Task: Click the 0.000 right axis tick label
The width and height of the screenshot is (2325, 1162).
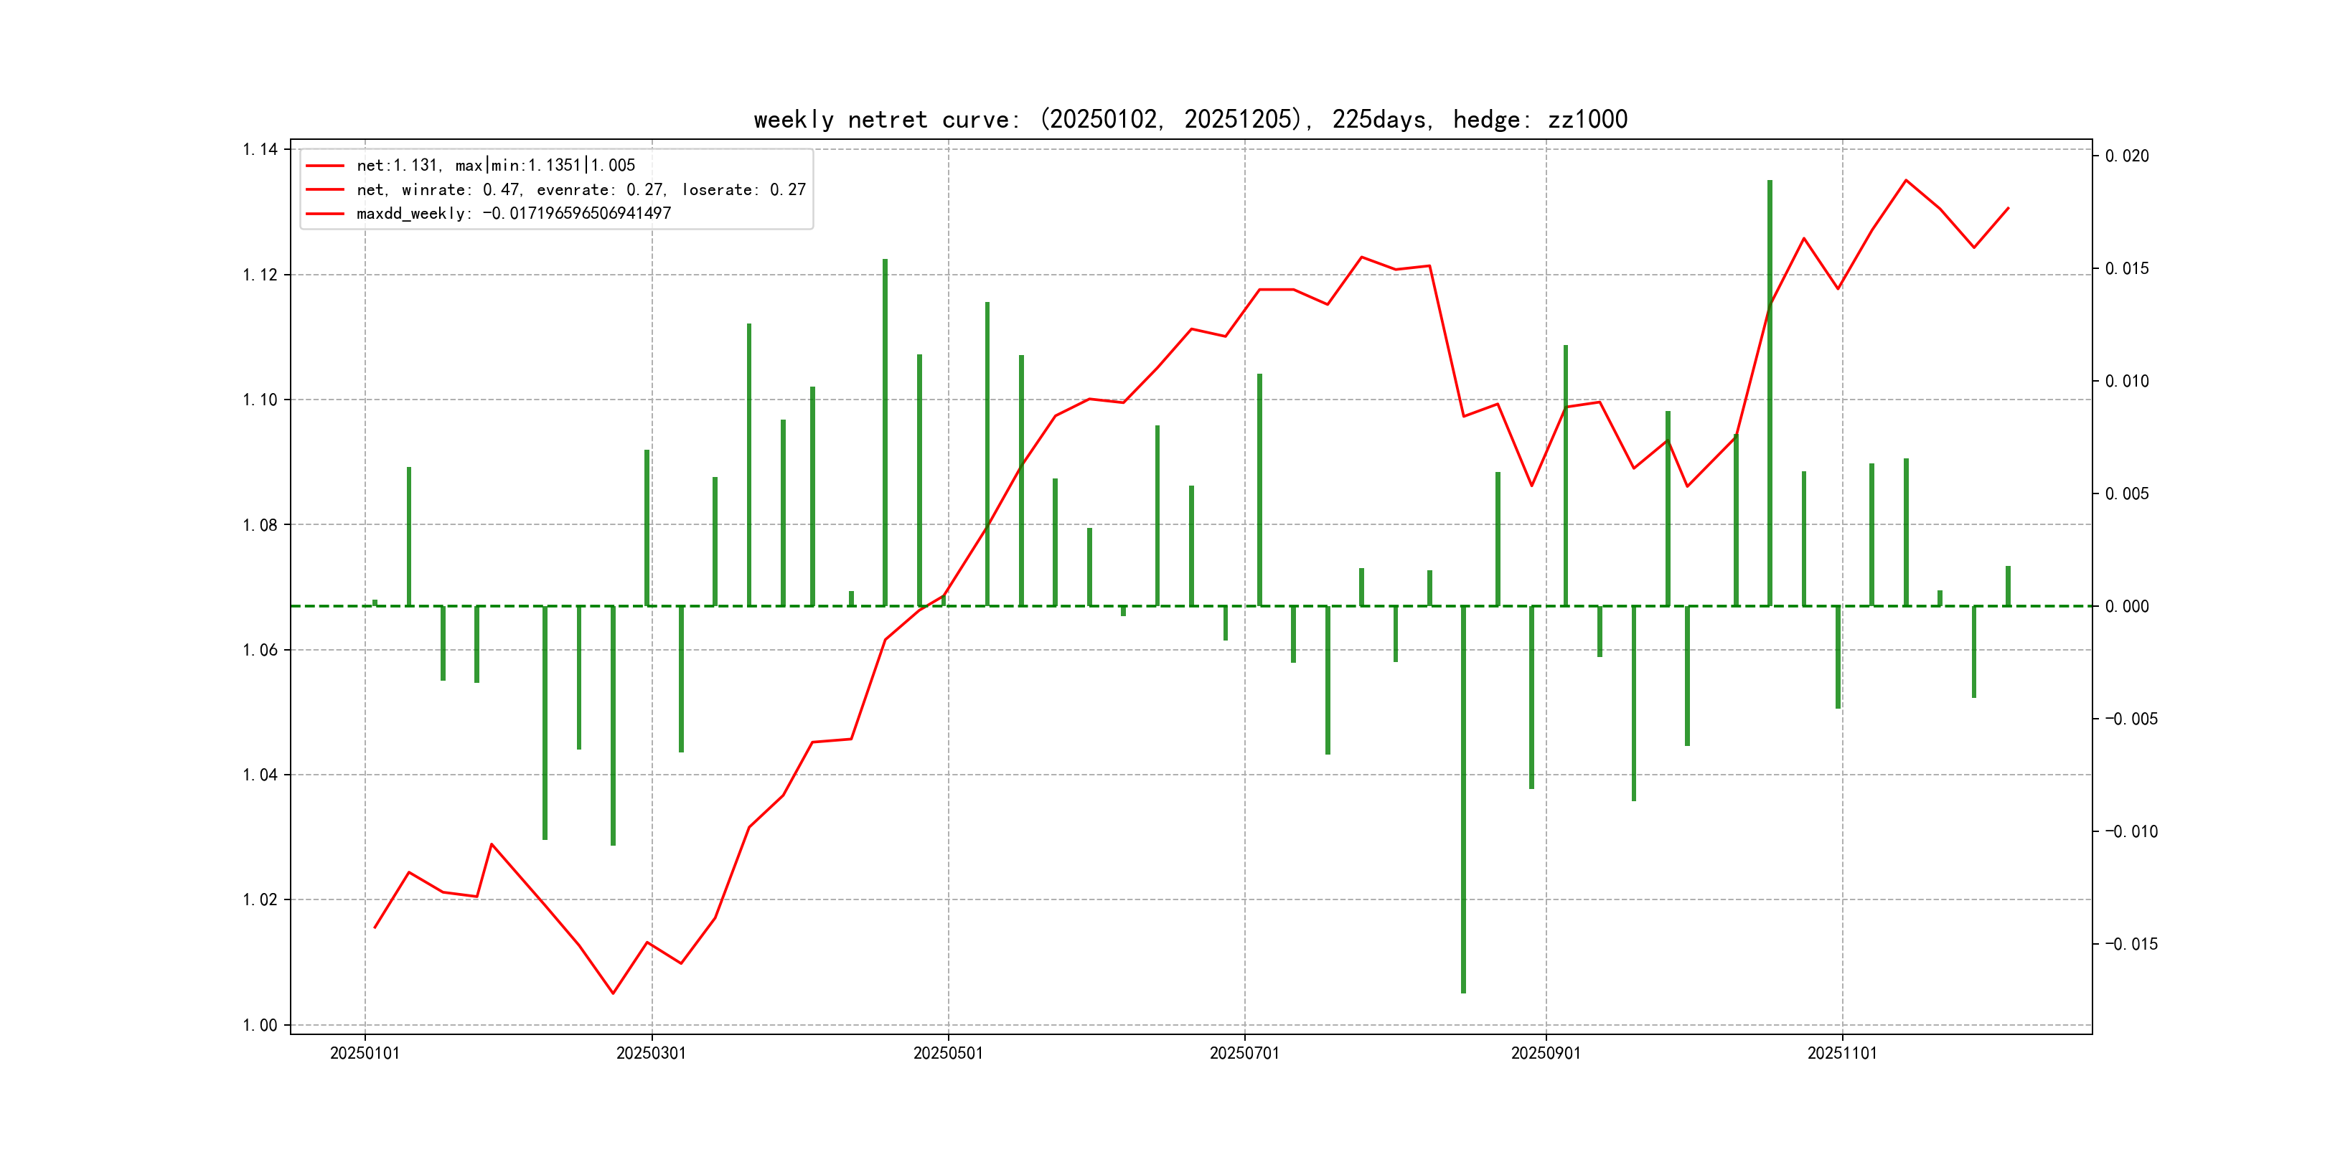Action: [2126, 606]
